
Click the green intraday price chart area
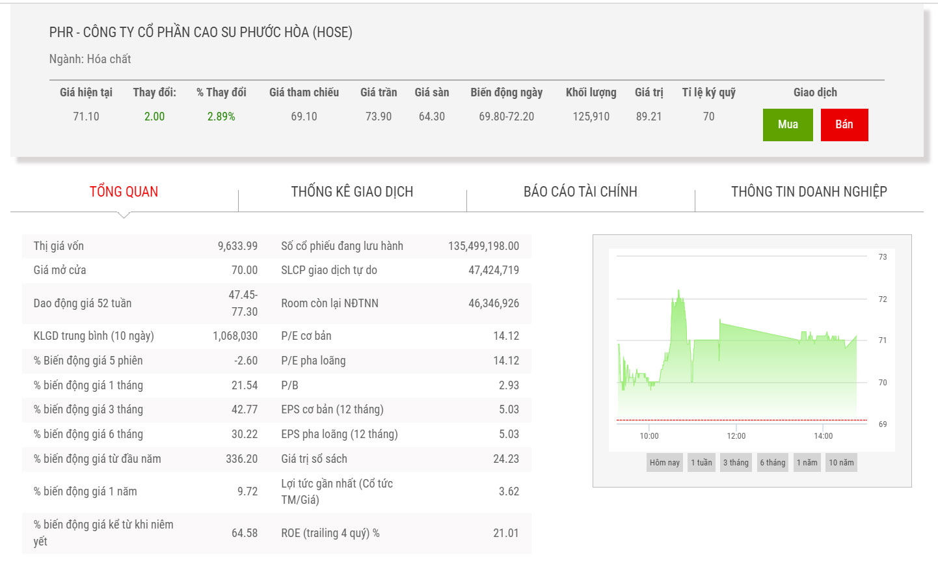click(742, 365)
